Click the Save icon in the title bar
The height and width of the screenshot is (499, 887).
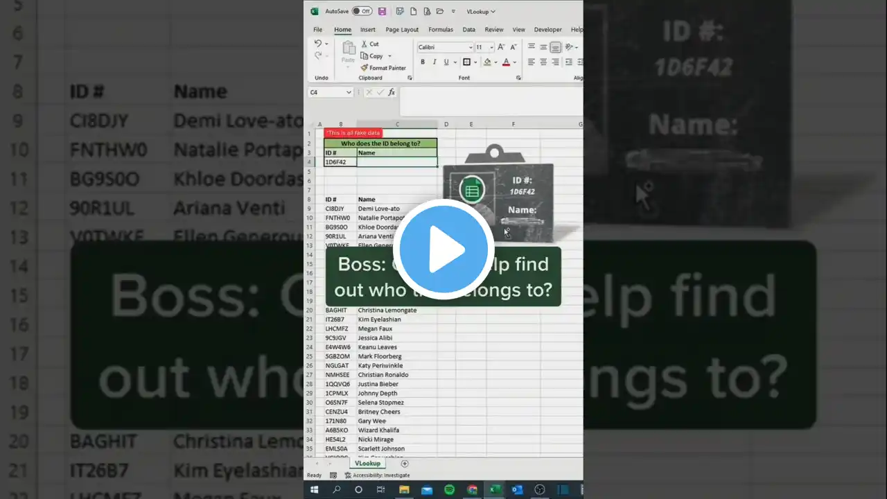(382, 11)
